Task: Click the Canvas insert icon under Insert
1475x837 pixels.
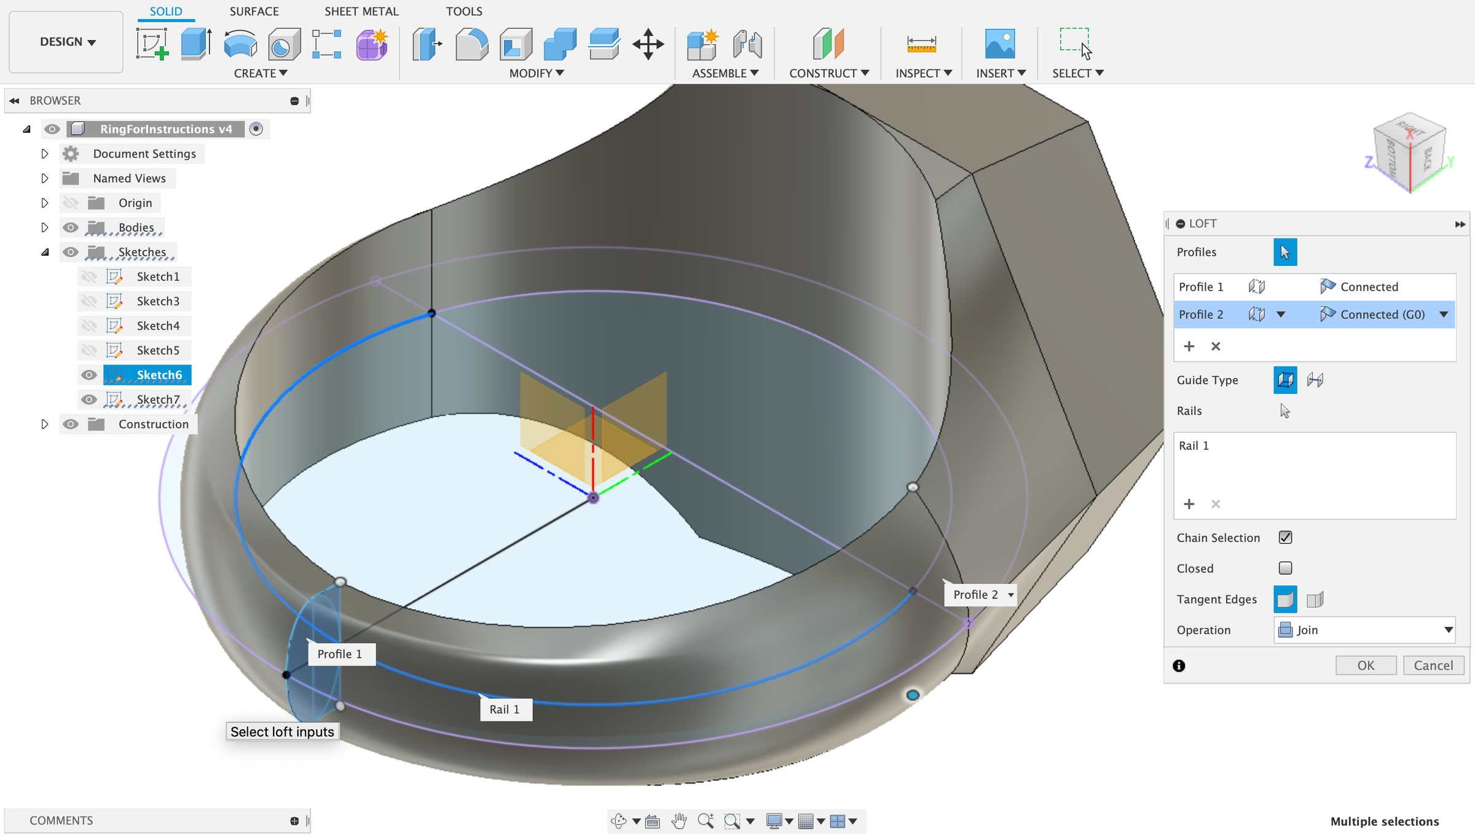Action: 1000,43
